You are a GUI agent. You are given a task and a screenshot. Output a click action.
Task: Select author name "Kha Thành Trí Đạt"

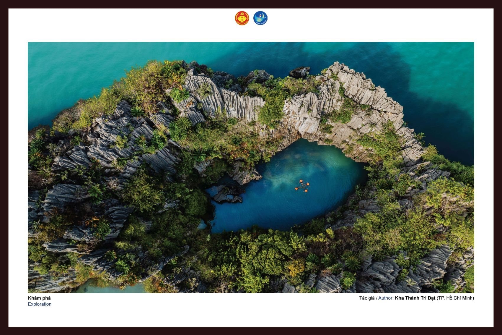(x=415, y=298)
